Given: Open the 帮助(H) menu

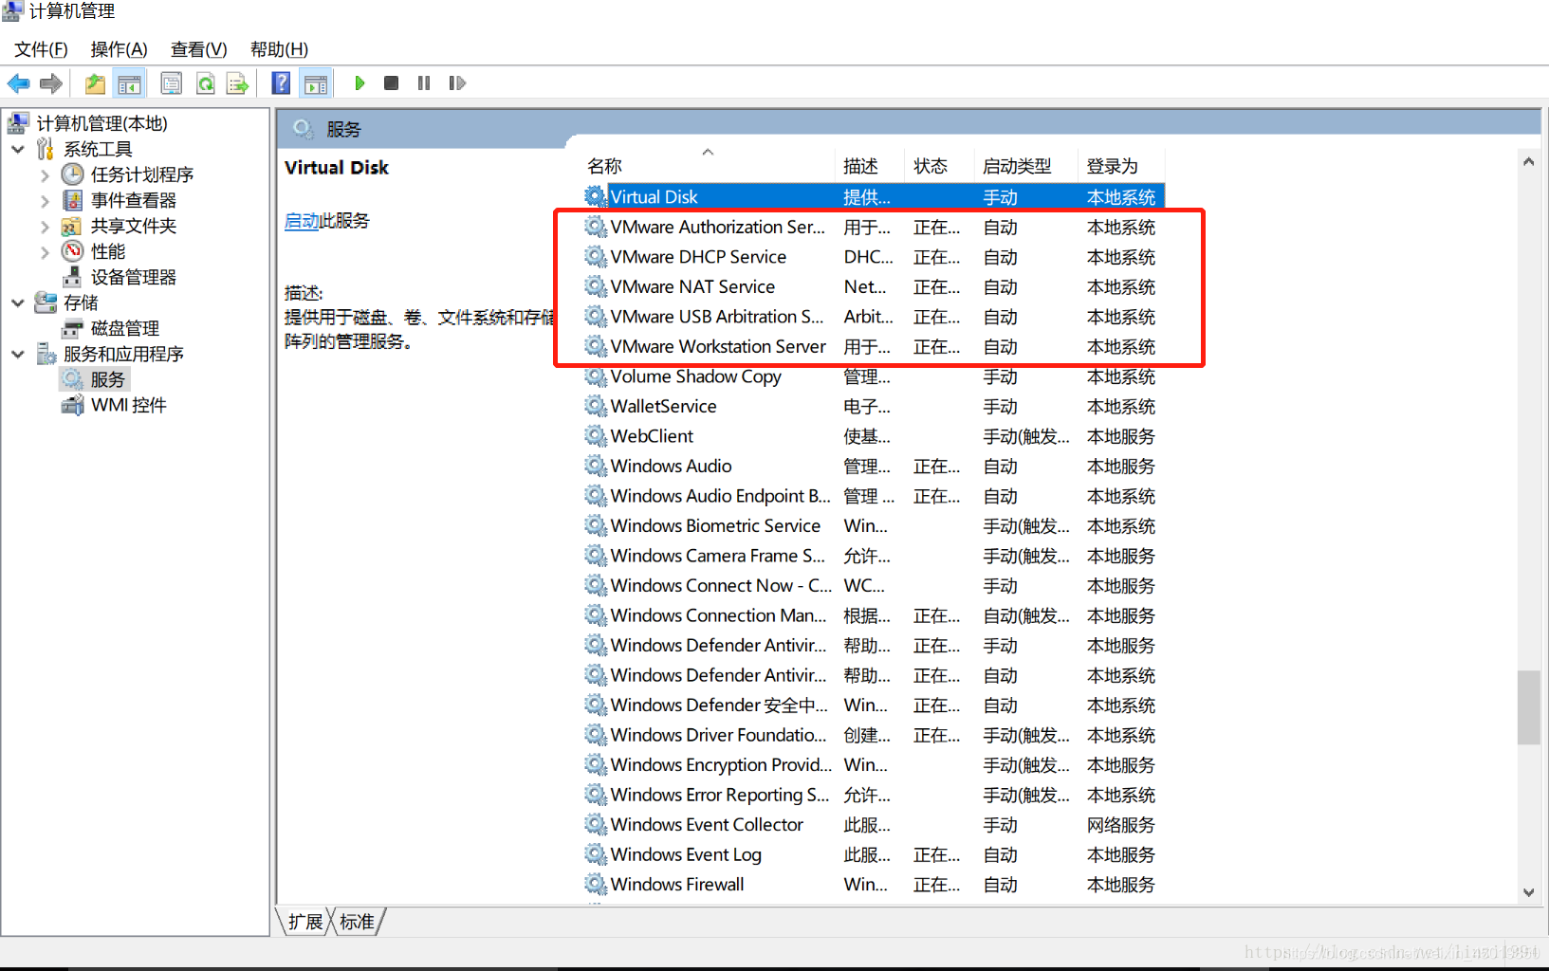Looking at the screenshot, I should pyautogui.click(x=279, y=49).
